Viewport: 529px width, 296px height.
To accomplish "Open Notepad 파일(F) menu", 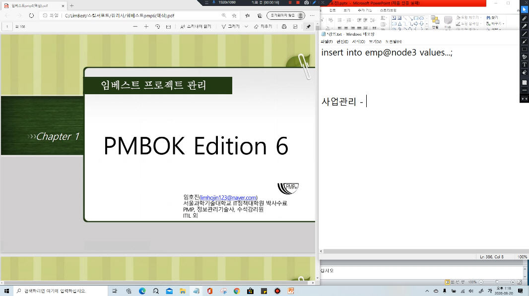I will pyautogui.click(x=327, y=42).
